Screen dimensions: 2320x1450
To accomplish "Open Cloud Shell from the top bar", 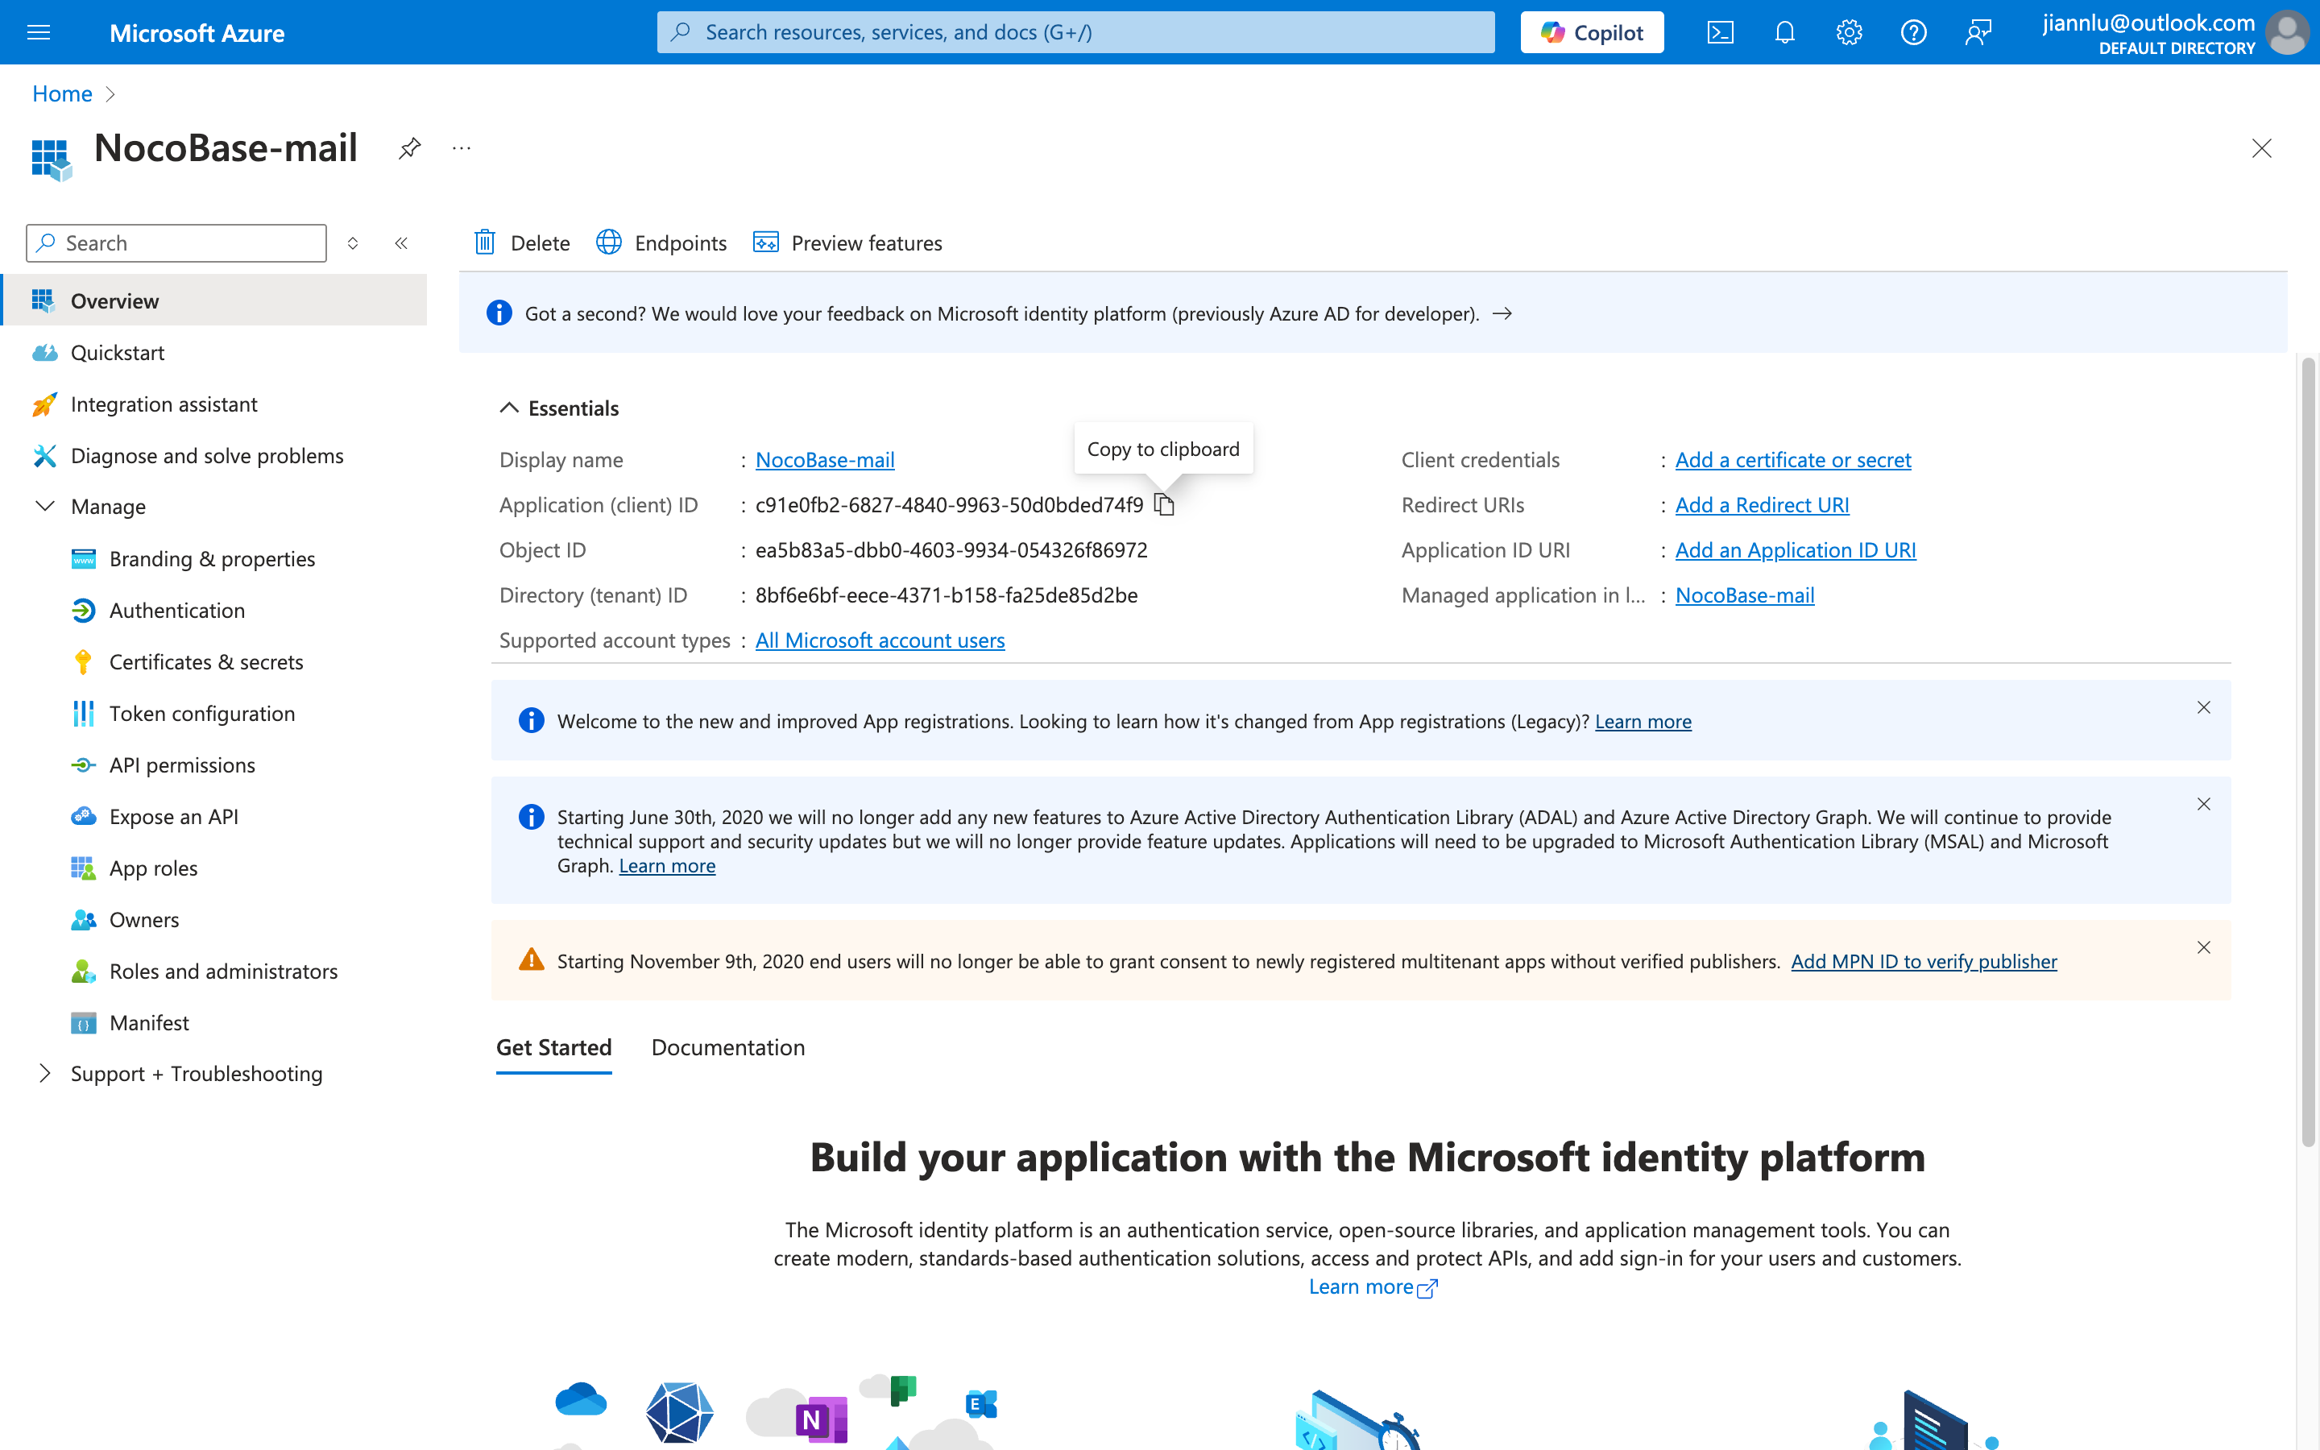I will pos(1720,32).
